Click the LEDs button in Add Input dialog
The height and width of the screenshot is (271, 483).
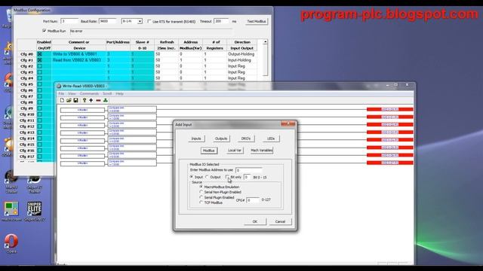point(271,139)
